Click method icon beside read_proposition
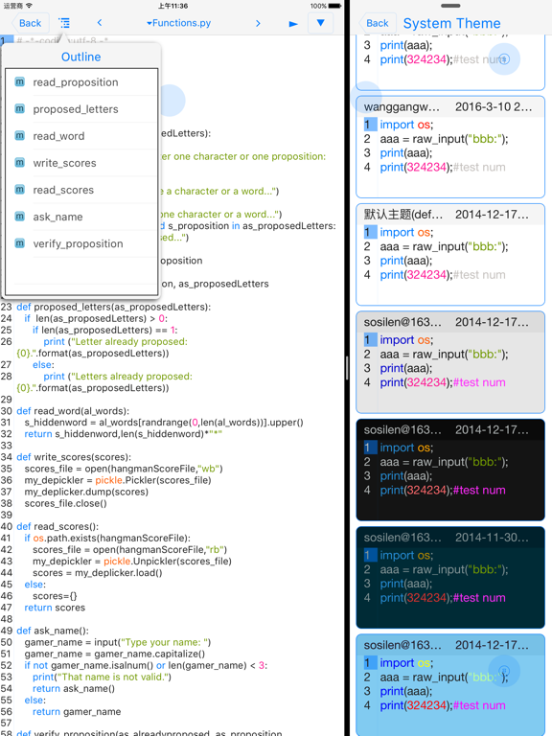This screenshot has height=736, width=552. (20, 81)
